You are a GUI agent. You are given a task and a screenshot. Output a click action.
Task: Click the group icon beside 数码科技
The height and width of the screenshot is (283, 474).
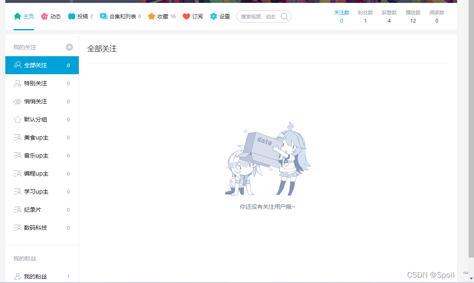(x=18, y=228)
